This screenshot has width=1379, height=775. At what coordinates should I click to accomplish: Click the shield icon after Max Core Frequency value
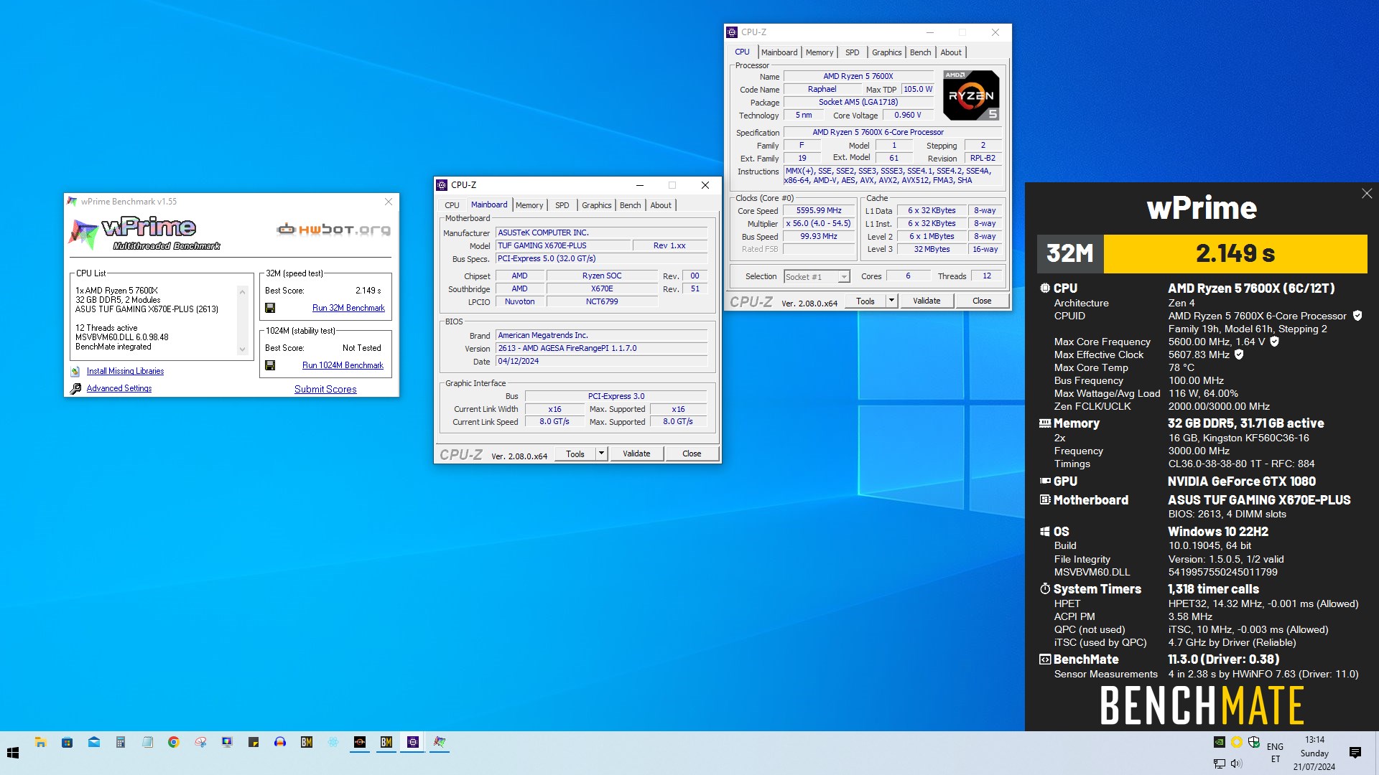click(x=1274, y=342)
